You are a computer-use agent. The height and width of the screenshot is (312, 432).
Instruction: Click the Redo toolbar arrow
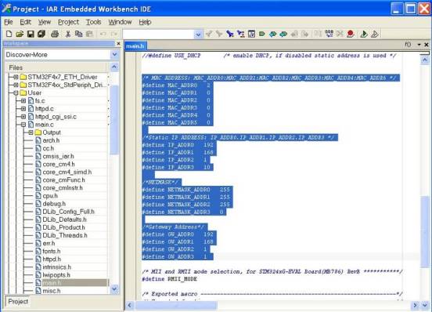114,34
